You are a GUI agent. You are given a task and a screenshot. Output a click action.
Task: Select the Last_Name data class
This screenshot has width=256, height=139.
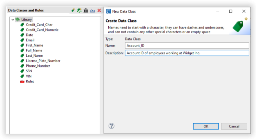[34, 56]
